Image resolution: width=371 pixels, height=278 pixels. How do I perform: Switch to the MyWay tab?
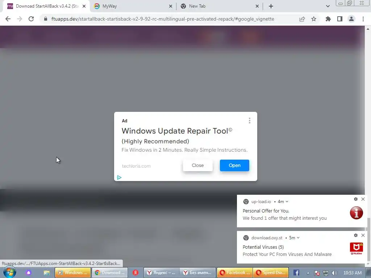tap(133, 7)
